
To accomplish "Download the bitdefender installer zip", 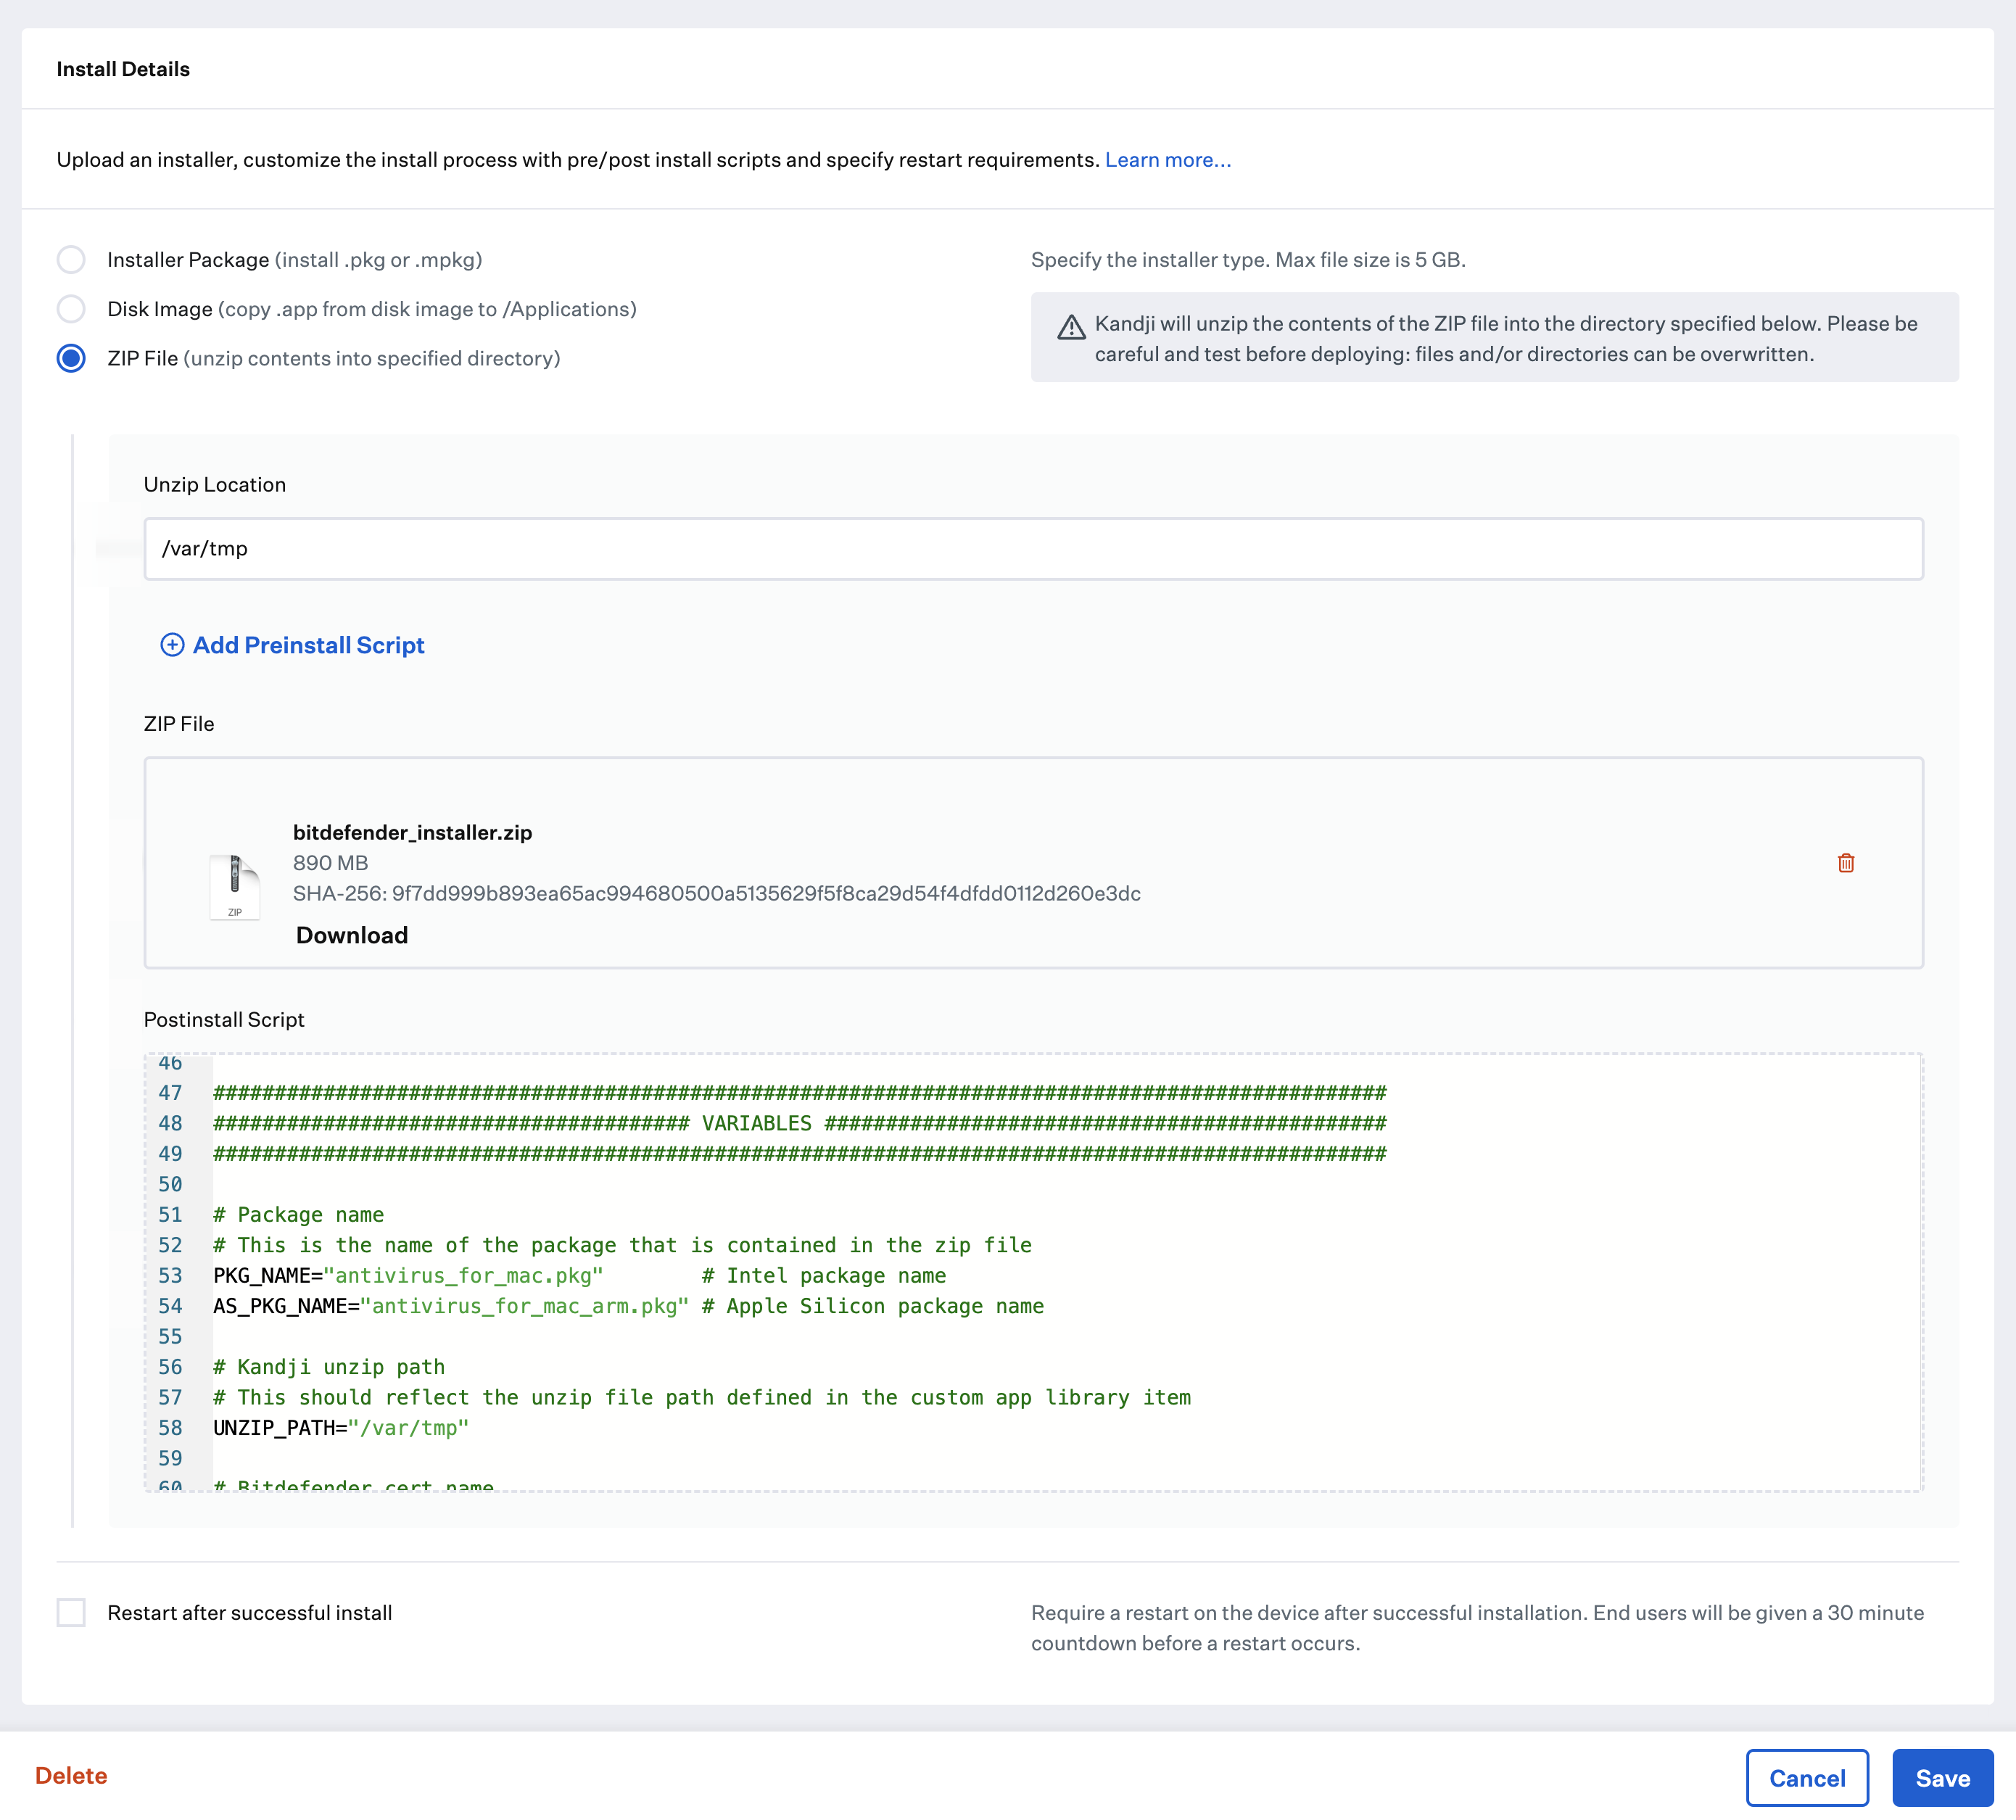I will click(352, 935).
